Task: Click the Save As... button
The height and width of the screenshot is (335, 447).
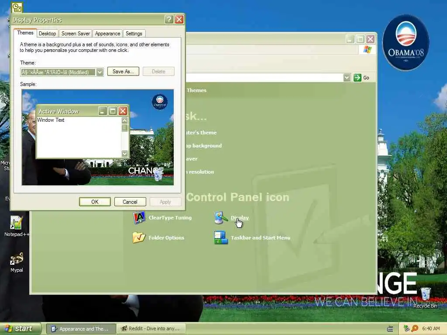Action: (123, 72)
